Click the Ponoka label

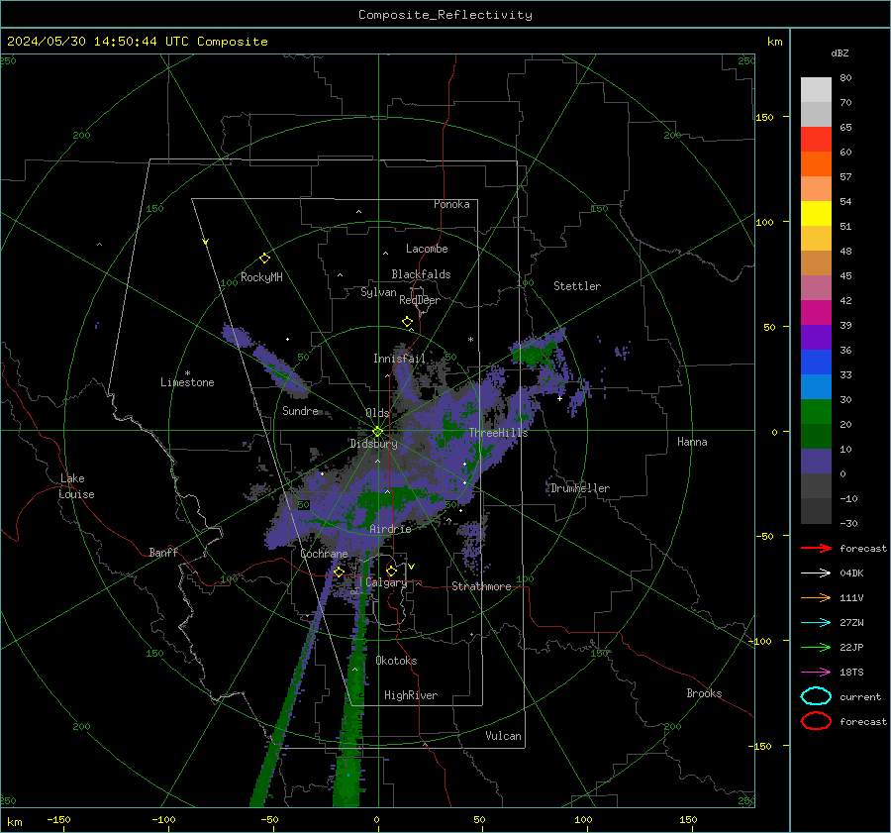point(451,204)
